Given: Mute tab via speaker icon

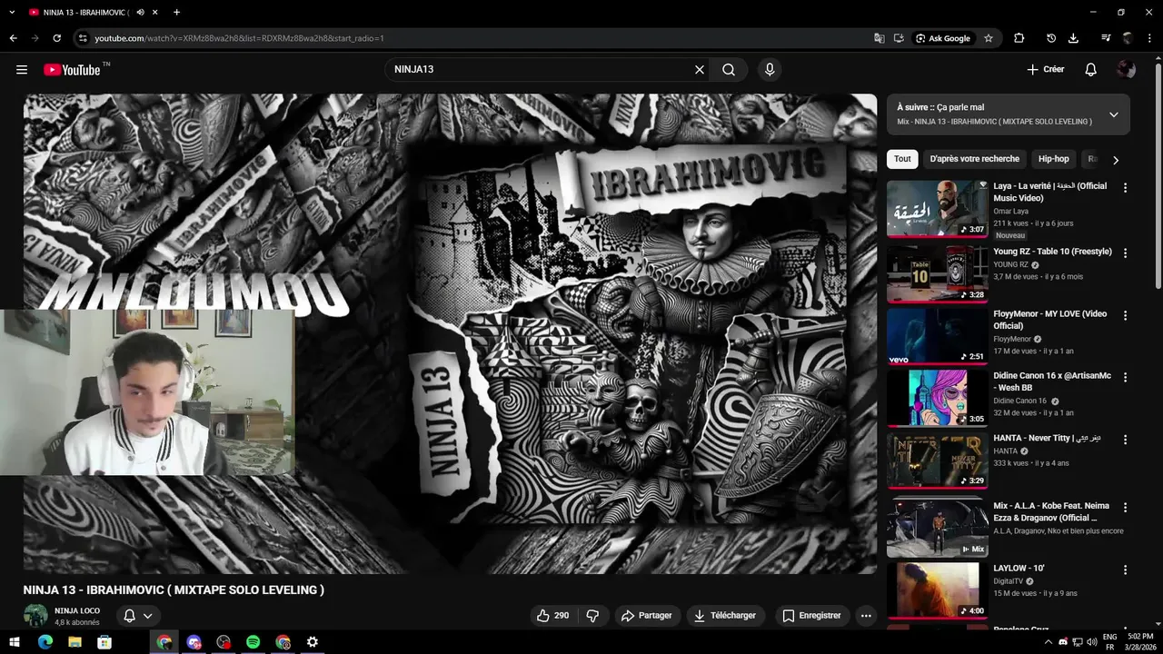Looking at the screenshot, I should [140, 13].
